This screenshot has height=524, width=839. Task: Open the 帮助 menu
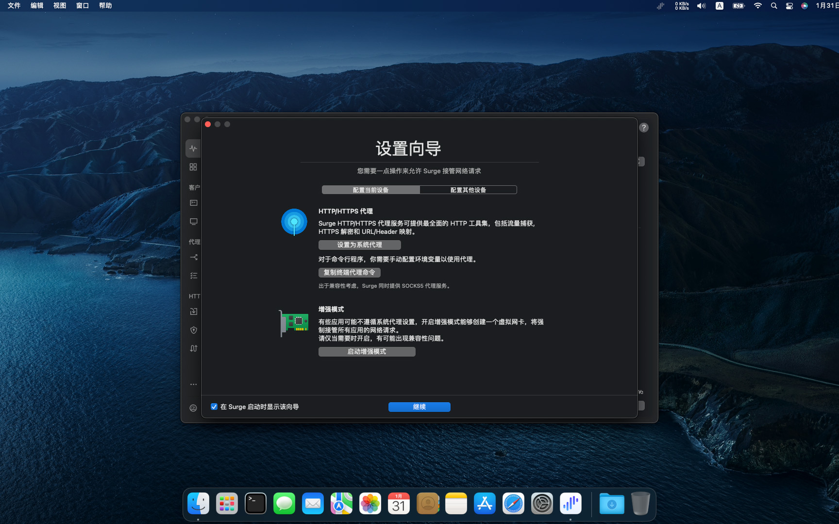click(105, 6)
